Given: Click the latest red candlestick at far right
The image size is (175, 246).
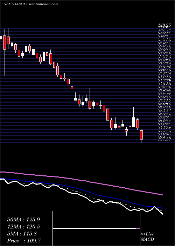Looking at the screenshot, I should pos(141,135).
